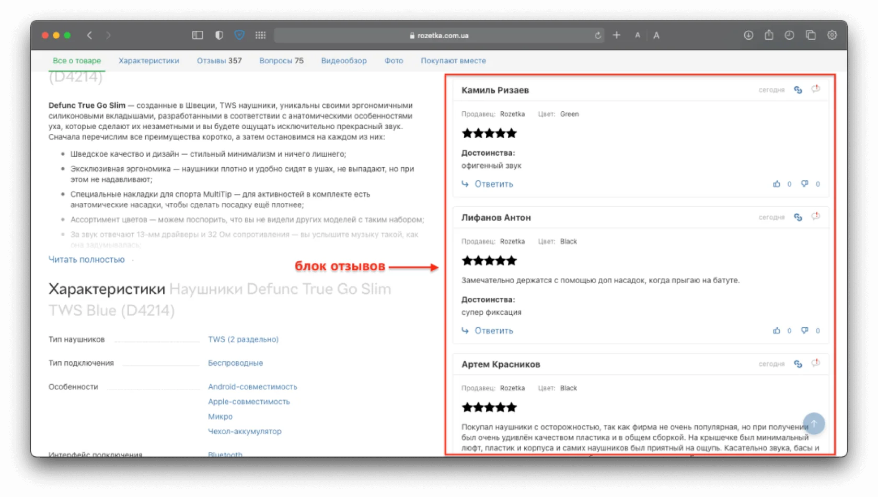
Task: Click the round scroll-to-top arrow button
Action: (814, 424)
